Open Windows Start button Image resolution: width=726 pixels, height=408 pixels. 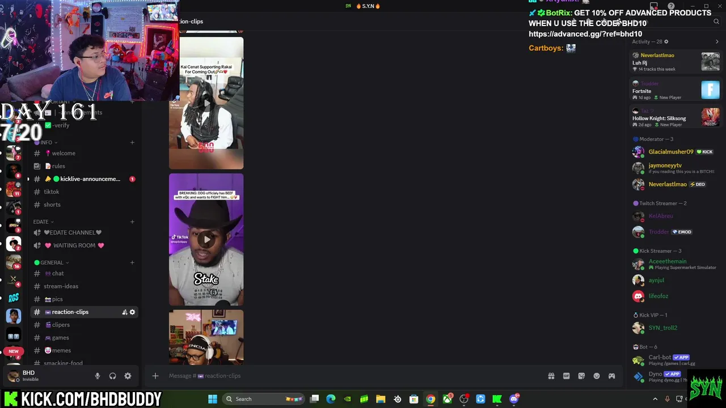tap(213, 399)
